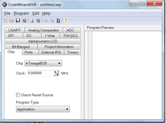Open the Help menu

coord(46,13)
